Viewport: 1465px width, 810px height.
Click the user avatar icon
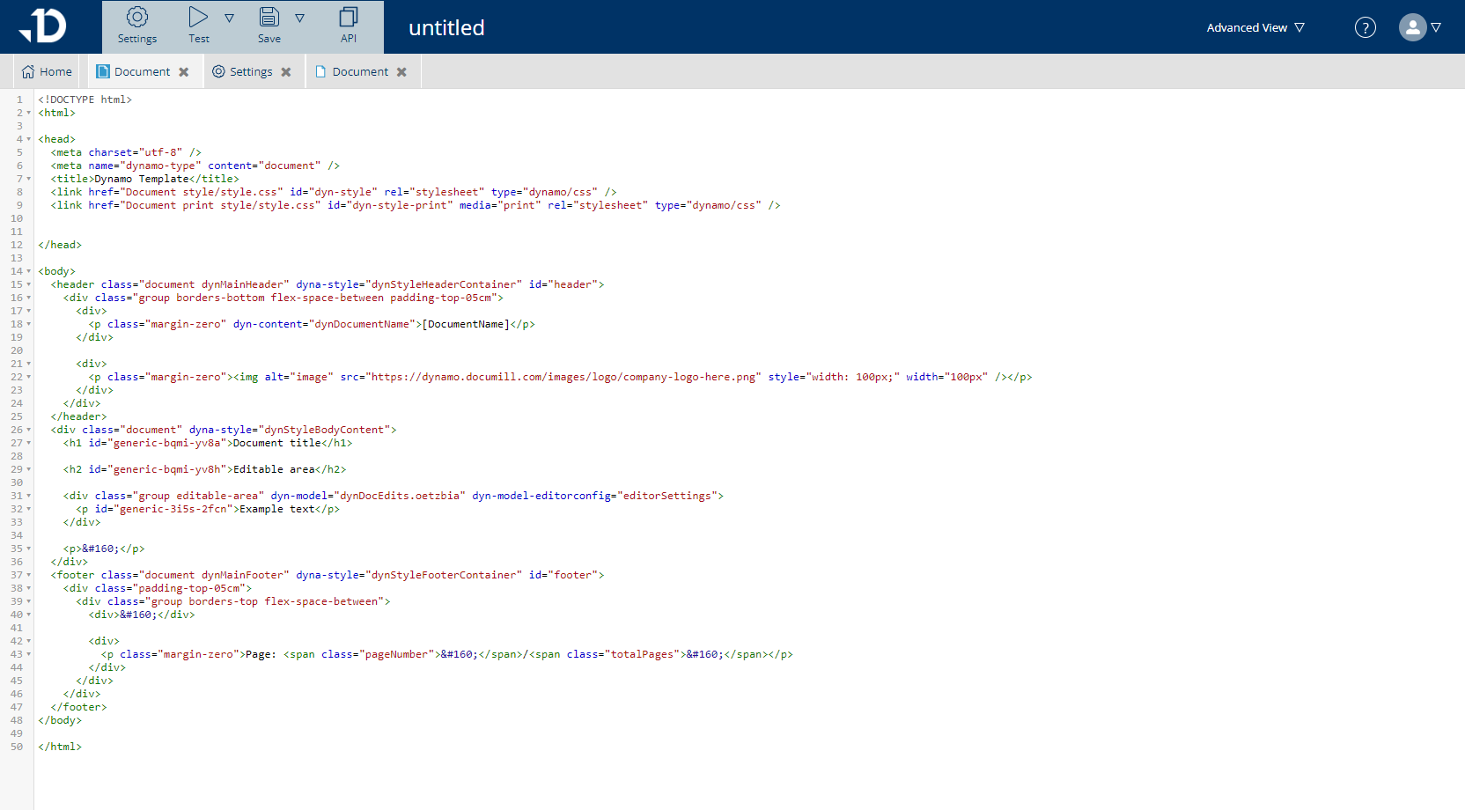pyautogui.click(x=1411, y=27)
